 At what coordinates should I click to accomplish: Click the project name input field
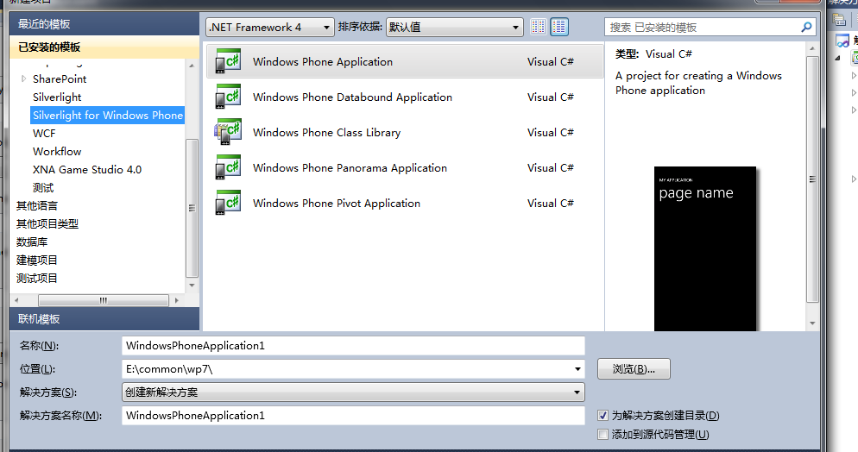pos(353,346)
